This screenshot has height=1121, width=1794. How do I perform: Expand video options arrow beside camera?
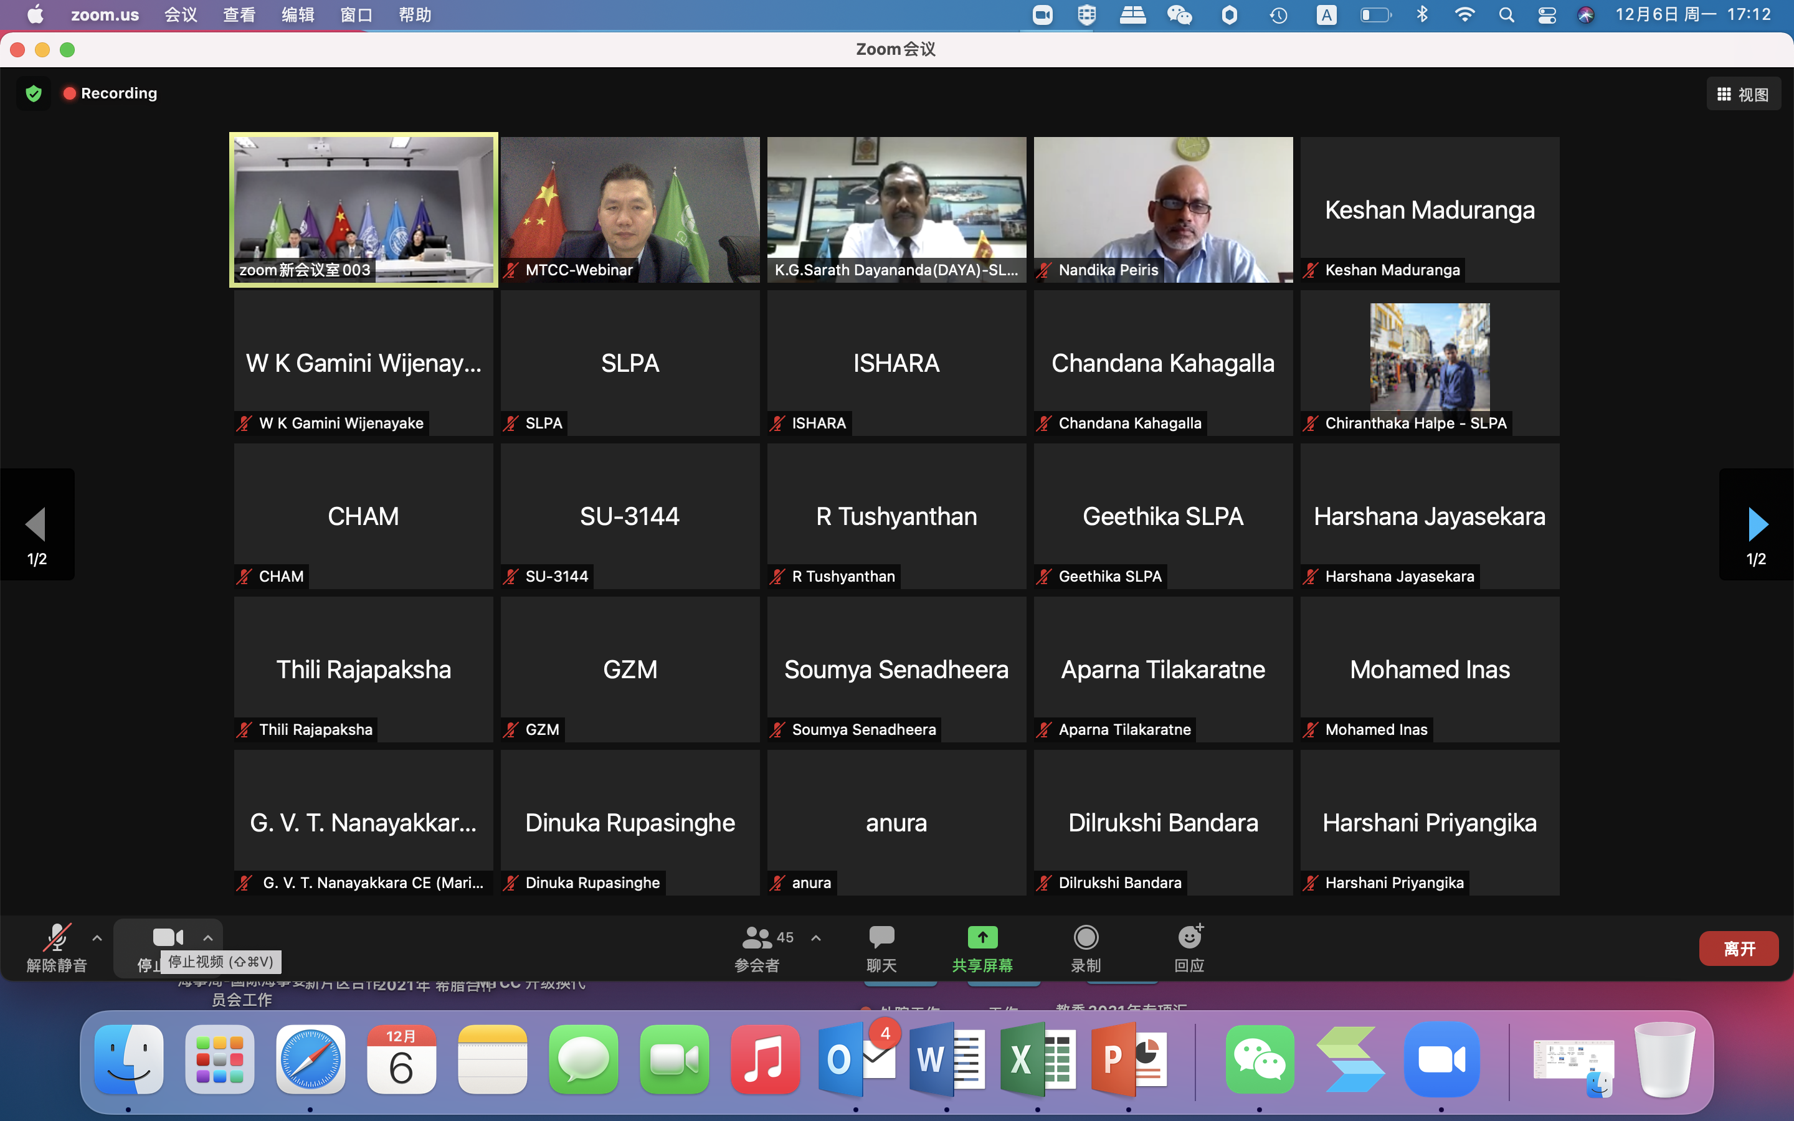[208, 938]
